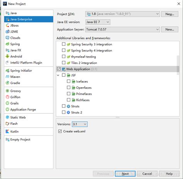The image size is (183, 179).
Task: Click the JSF framework icon
Action: (69, 75)
